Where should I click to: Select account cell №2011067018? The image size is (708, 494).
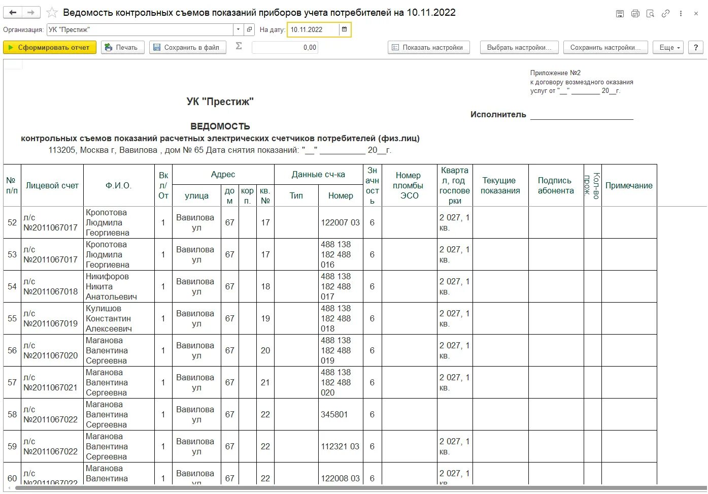(52, 286)
